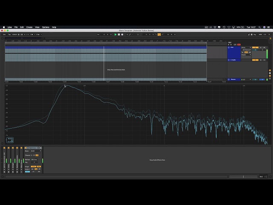Screen dimensions: 273x205
Task: Open the quantization menu showing 1 Bar
Action: click(39, 35)
